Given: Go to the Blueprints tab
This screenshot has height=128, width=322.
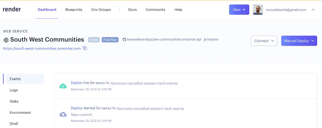Looking at the screenshot, I should tap(74, 10).
